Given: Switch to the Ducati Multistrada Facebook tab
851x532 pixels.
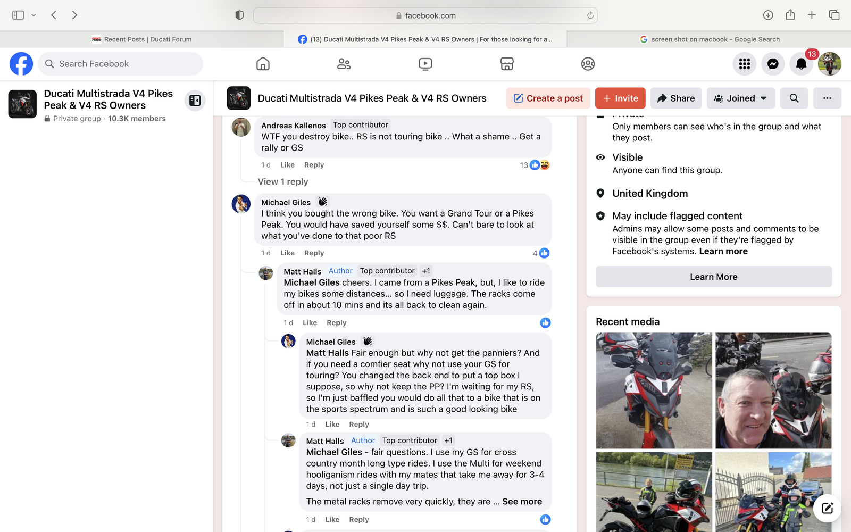Looking at the screenshot, I should [x=425, y=39].
